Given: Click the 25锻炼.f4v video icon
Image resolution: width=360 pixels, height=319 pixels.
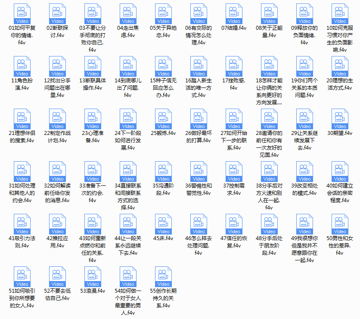Looking at the screenshot, I should pyautogui.click(x=163, y=119).
